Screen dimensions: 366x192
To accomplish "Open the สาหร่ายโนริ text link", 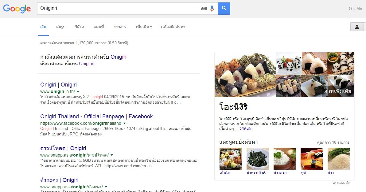I will click(256, 173).
